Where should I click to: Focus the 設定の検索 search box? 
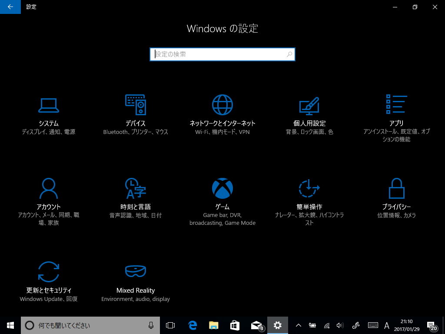pos(222,54)
